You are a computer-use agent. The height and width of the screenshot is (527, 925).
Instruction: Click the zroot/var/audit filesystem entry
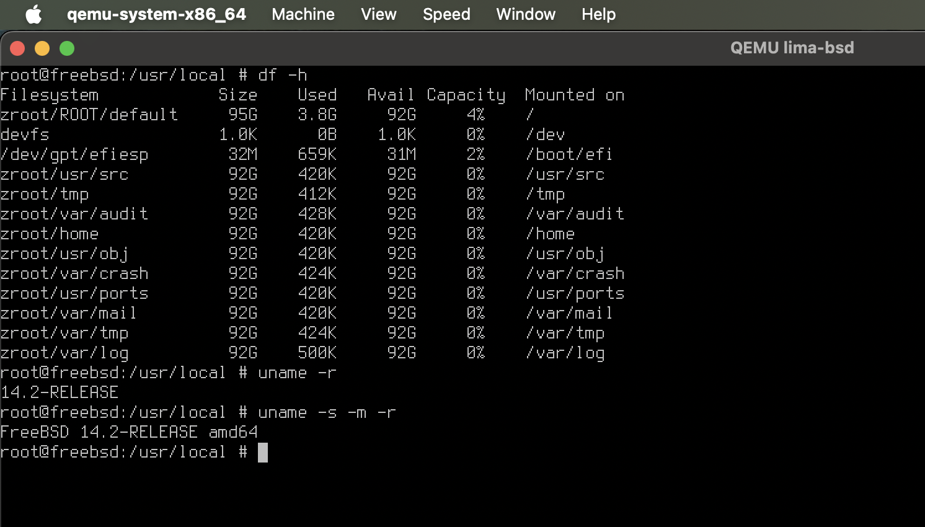74,214
